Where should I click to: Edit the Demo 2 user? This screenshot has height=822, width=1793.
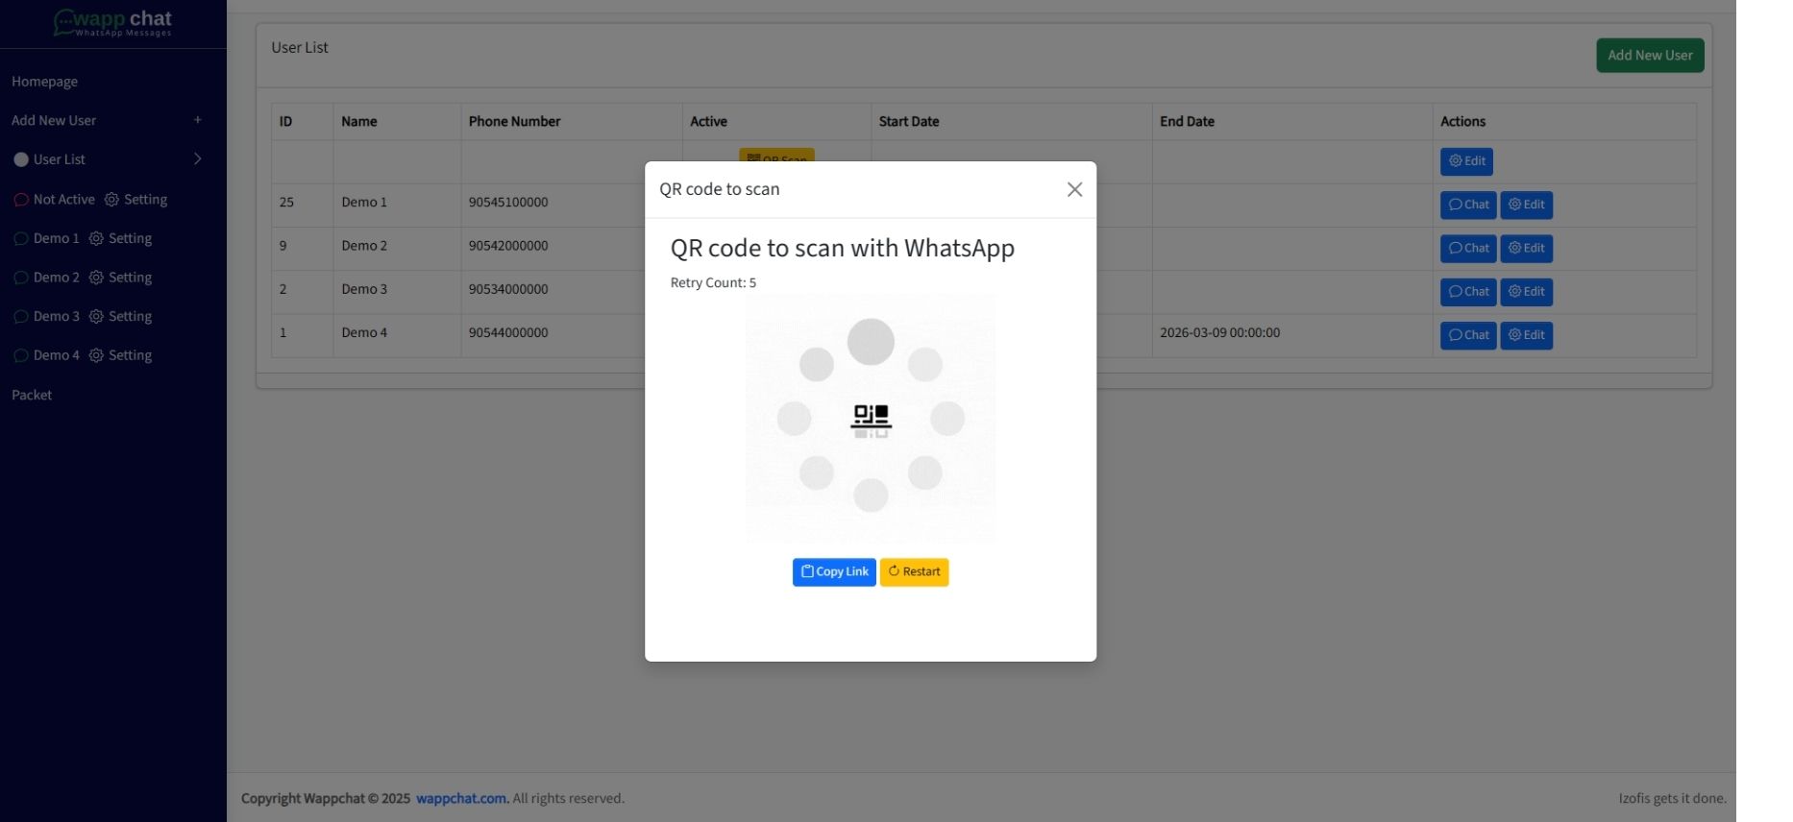tap(1526, 248)
